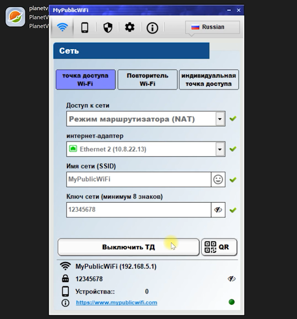Switch to "индивидуальная точка доступа" tab
Viewport: 297px width, 319px height.
[x=209, y=80]
